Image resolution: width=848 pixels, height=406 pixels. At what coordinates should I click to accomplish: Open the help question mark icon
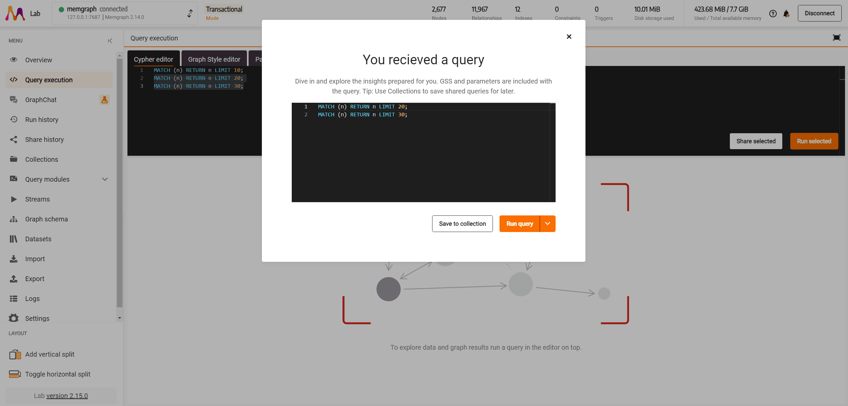point(773,14)
